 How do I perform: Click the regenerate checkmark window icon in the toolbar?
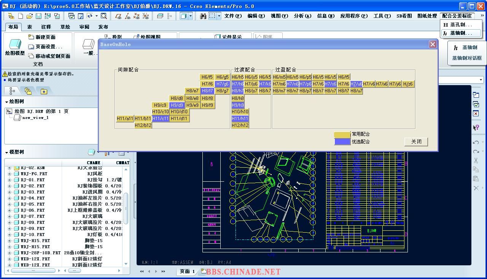pyautogui.click(x=72, y=16)
